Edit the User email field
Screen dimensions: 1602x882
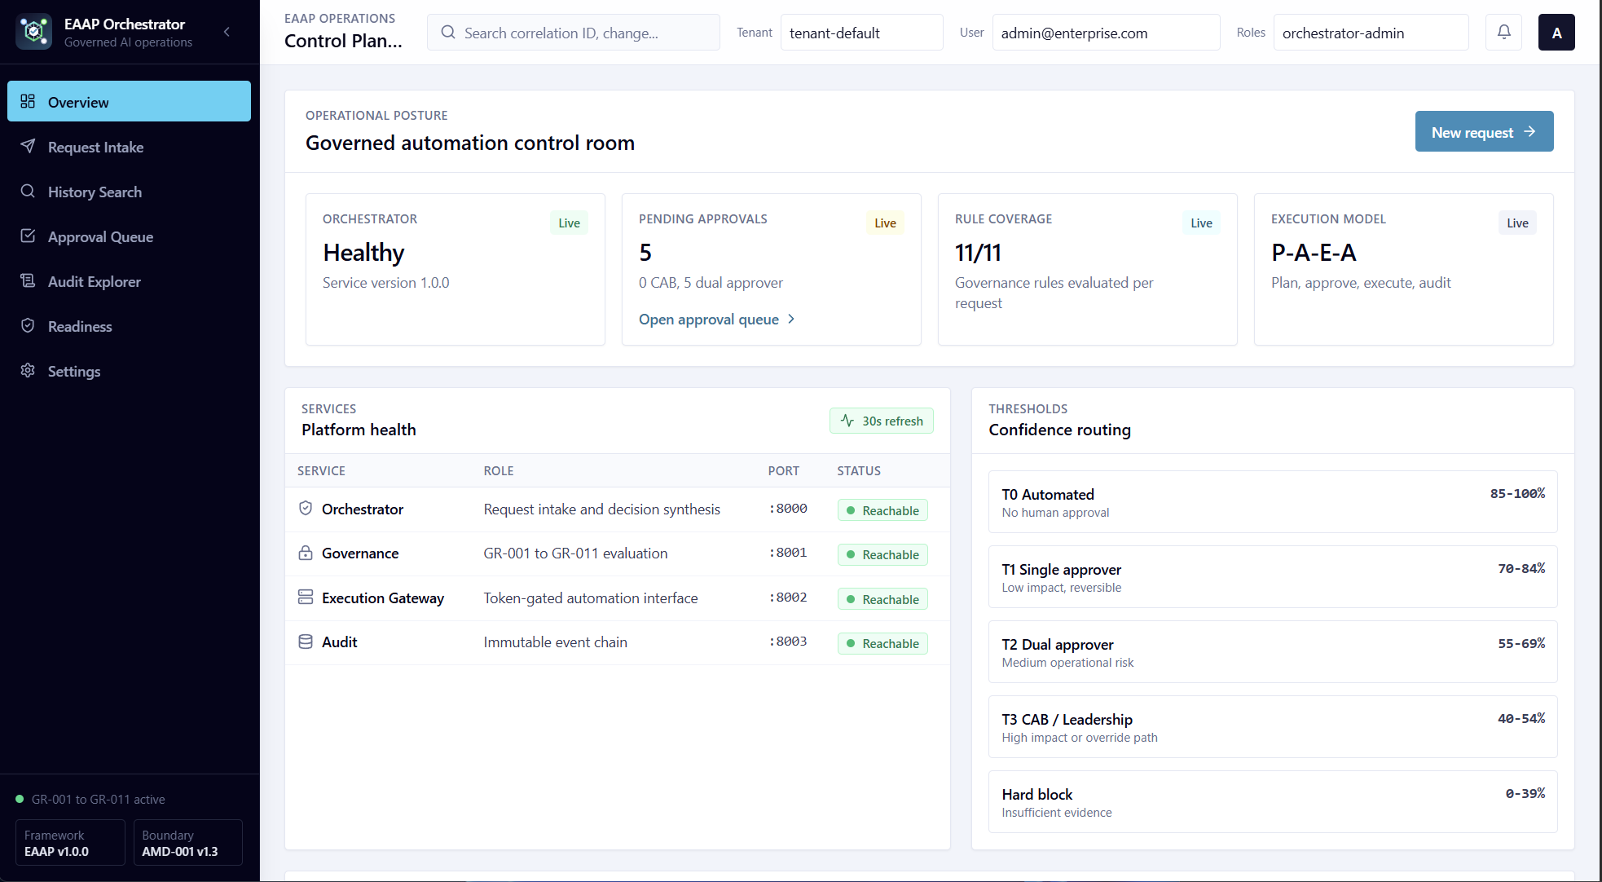(x=1107, y=33)
